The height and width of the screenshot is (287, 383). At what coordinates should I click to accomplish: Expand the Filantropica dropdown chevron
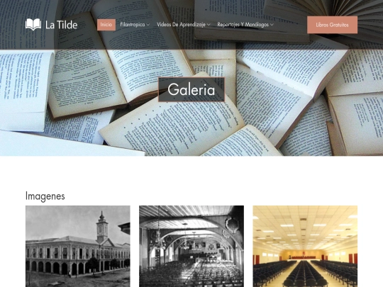[148, 25]
